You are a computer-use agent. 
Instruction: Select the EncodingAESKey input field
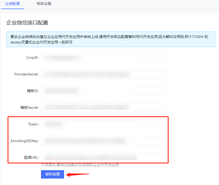click(104, 141)
